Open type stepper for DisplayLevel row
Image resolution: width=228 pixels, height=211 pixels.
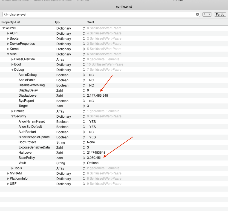pyautogui.click(x=84, y=96)
